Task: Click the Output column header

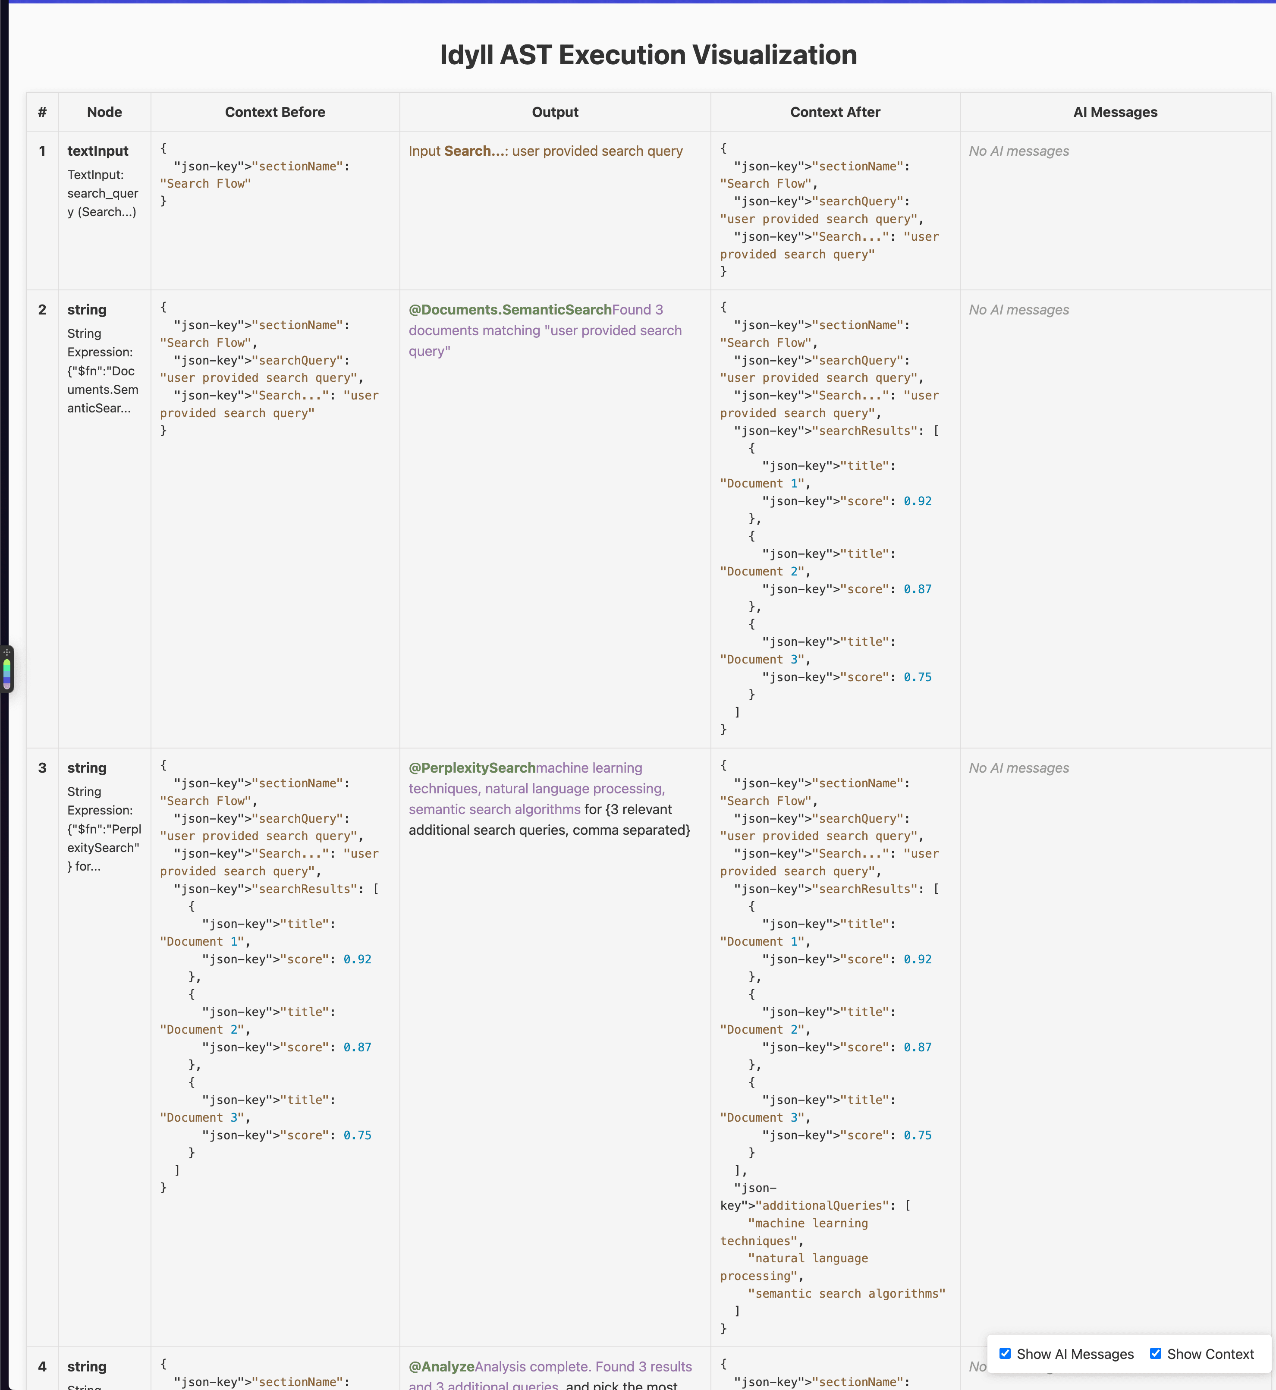Action: (x=555, y=112)
